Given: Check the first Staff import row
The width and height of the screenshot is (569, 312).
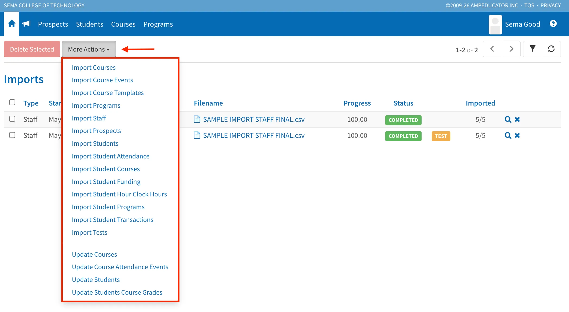Looking at the screenshot, I should point(12,119).
